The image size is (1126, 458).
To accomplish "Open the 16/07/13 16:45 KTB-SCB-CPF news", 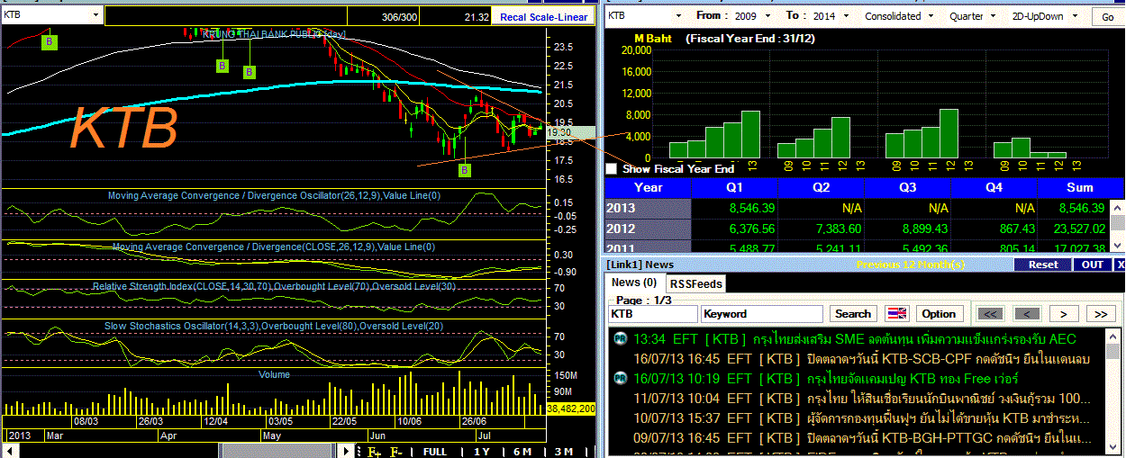I will point(863,359).
